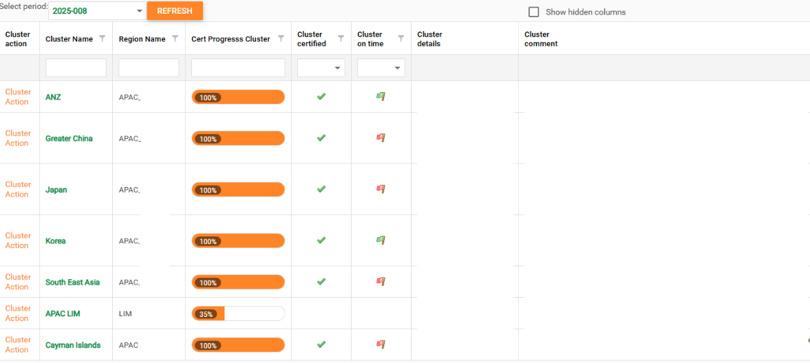This screenshot has width=810, height=363.
Task: Open the South East Asia cluster link
Action: [72, 283]
